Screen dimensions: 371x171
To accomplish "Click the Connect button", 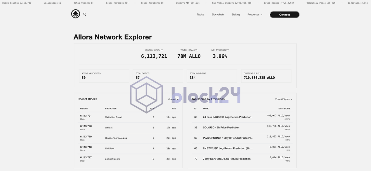I will click(284, 15).
